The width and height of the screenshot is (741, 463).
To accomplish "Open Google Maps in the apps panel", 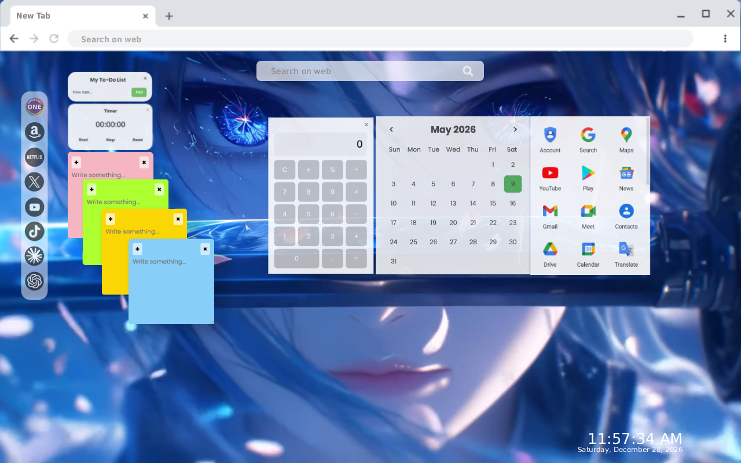I will pyautogui.click(x=626, y=140).
